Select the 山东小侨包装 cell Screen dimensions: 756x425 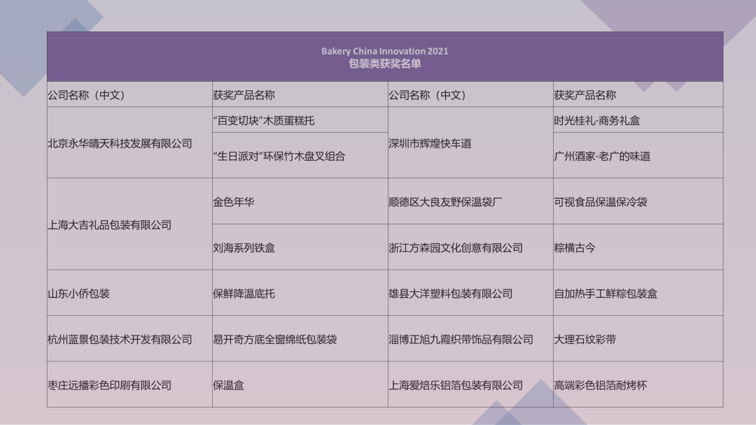click(129, 293)
